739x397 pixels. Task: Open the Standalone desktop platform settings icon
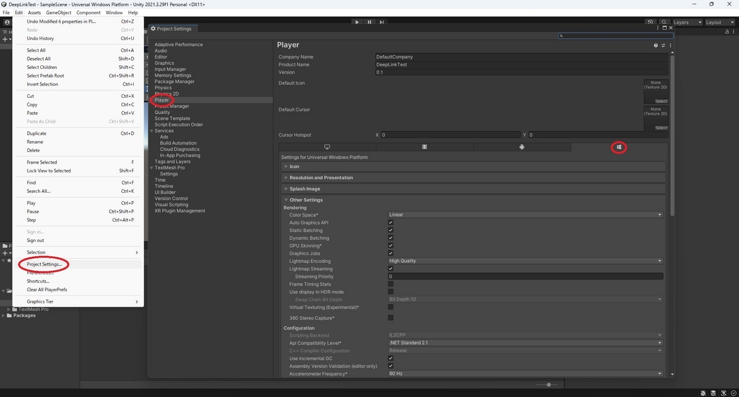(x=327, y=147)
